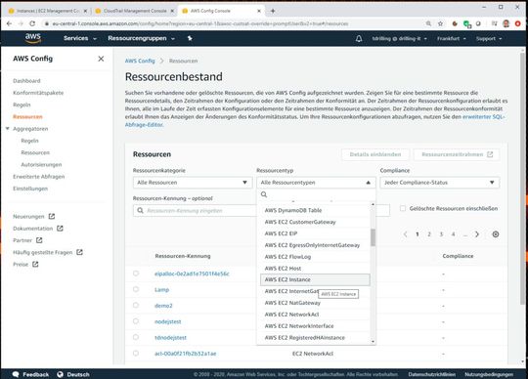Click search icon in Ressourcentyp dropdown

[x=264, y=194]
